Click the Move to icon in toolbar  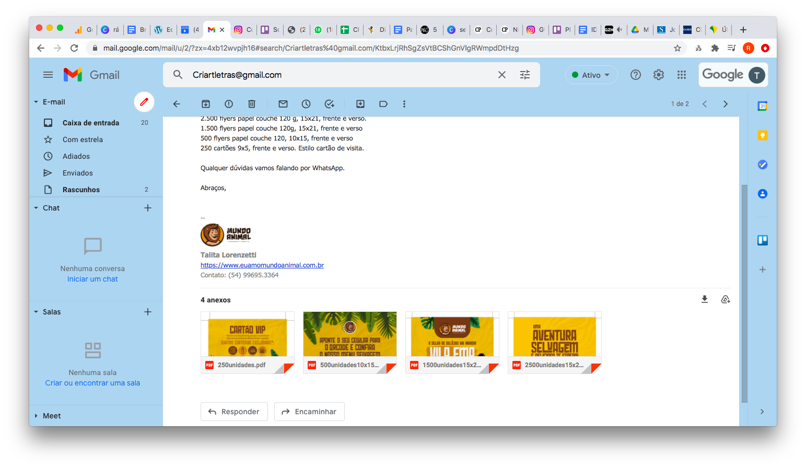(360, 104)
